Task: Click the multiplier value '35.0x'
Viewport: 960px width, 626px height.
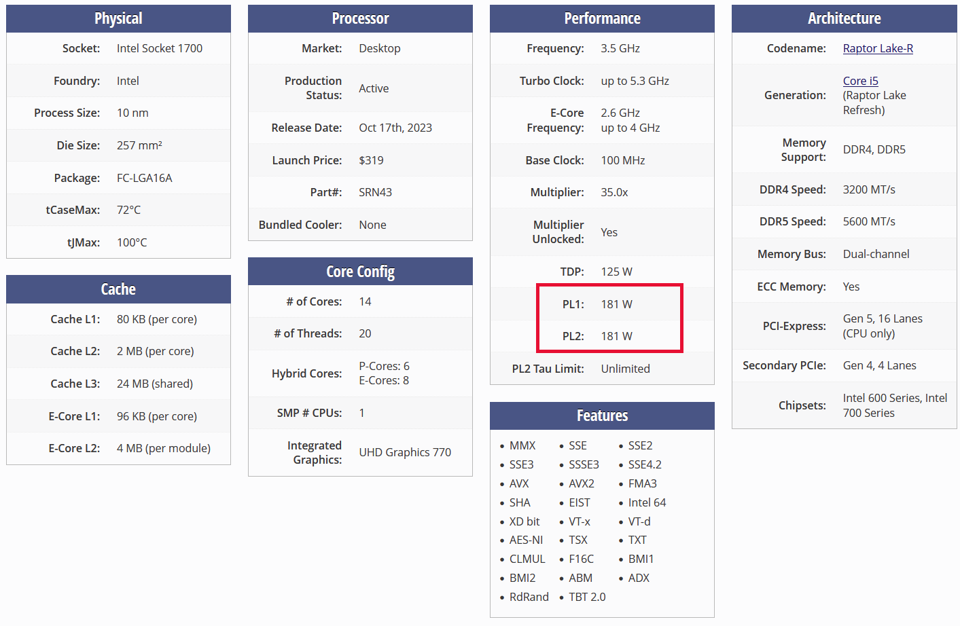Action: tap(614, 192)
